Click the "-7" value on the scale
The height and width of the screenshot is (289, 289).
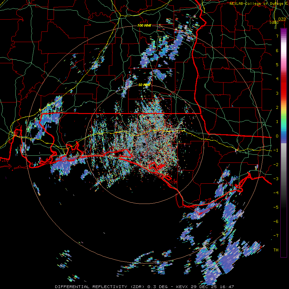[276, 236]
